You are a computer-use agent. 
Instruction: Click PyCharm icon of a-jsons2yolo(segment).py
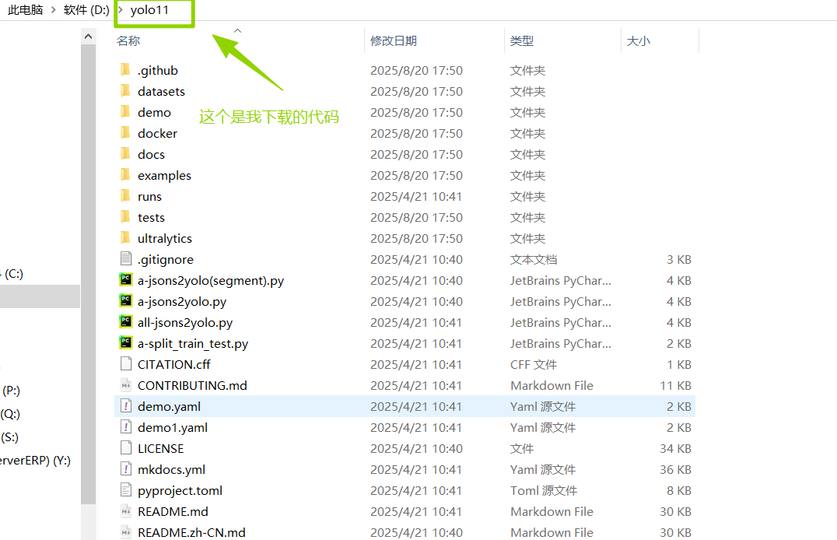click(126, 279)
